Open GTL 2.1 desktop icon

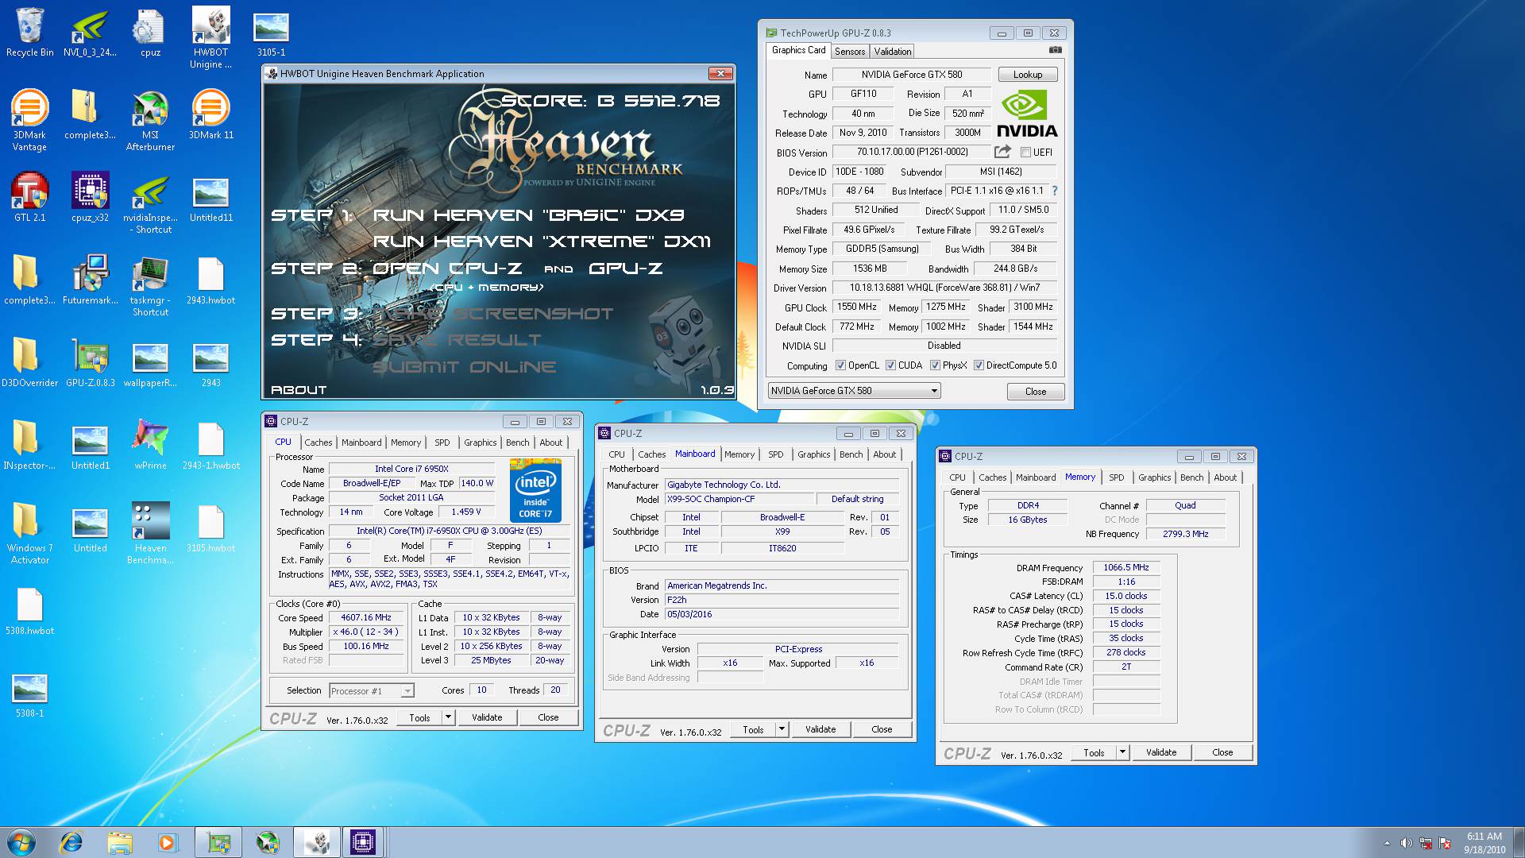tap(29, 197)
